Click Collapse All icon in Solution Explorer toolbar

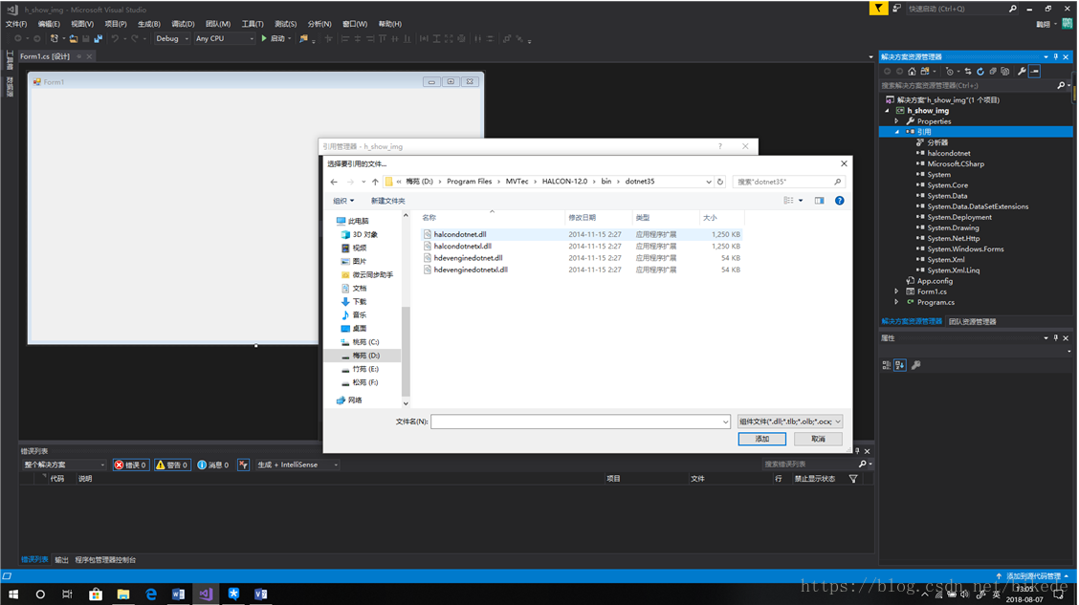click(992, 72)
